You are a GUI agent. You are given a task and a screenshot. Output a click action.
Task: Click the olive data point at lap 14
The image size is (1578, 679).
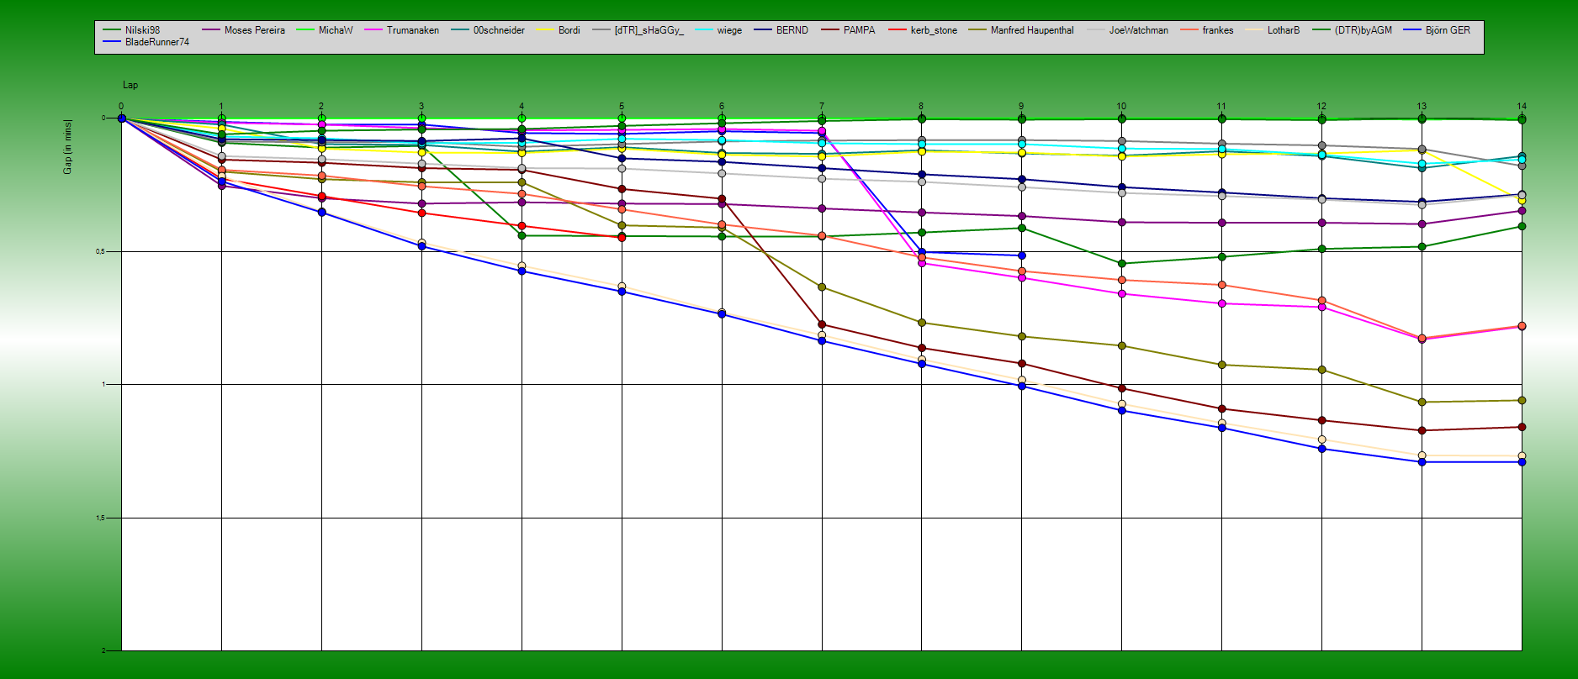pos(1522,401)
